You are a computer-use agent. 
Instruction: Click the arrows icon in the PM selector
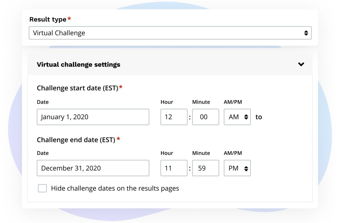pos(246,168)
